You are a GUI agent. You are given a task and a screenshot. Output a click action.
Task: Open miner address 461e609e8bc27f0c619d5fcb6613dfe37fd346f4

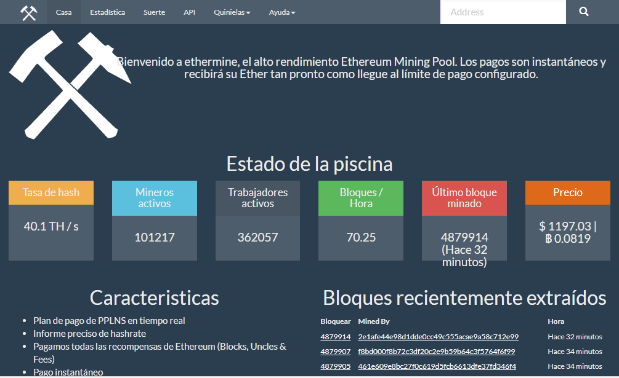pyautogui.click(x=437, y=366)
